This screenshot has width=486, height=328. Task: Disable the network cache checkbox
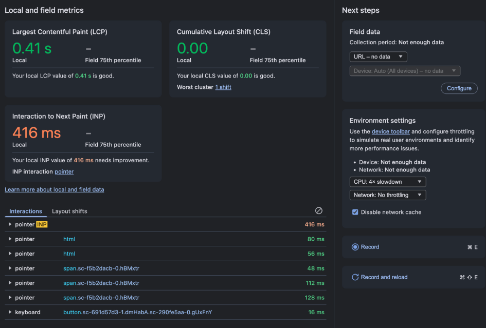(x=355, y=211)
